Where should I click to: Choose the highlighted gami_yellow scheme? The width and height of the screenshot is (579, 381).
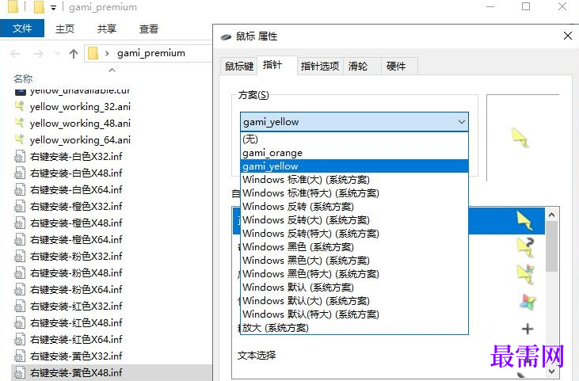(354, 166)
